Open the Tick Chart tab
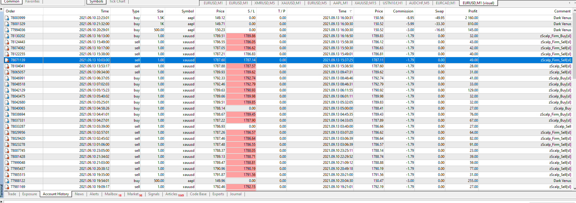The width and height of the screenshot is (576, 203). point(117,2)
